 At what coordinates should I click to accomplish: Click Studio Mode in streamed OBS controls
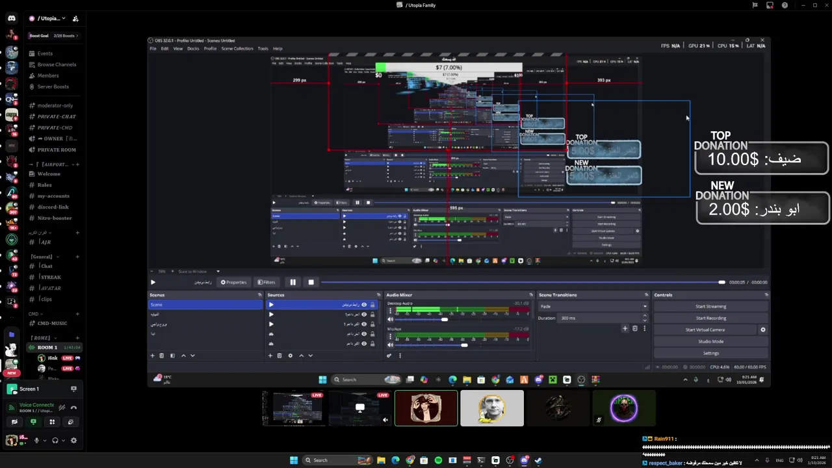[711, 341]
